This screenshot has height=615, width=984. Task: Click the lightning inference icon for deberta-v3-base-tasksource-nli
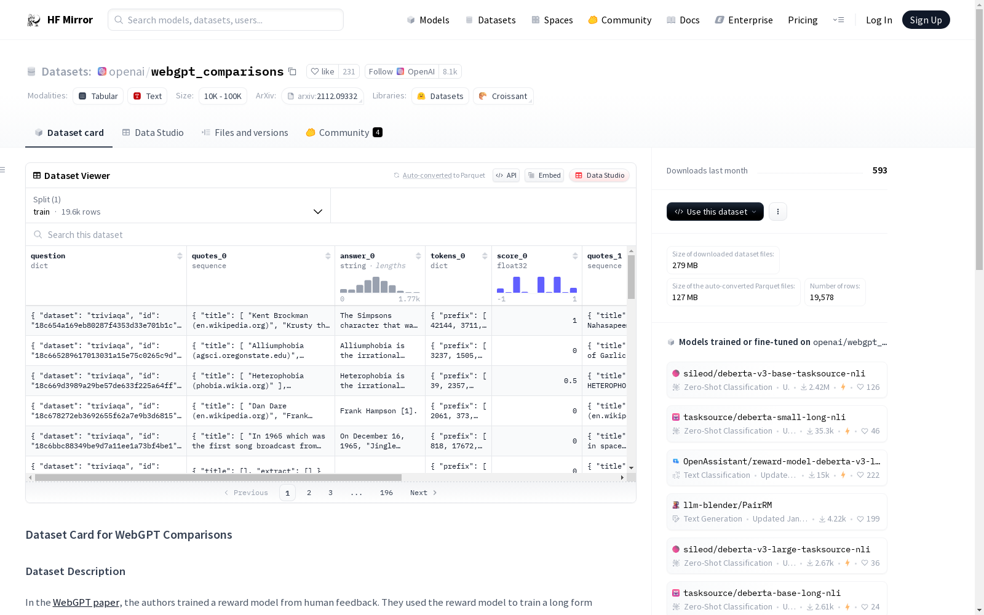coord(843,387)
